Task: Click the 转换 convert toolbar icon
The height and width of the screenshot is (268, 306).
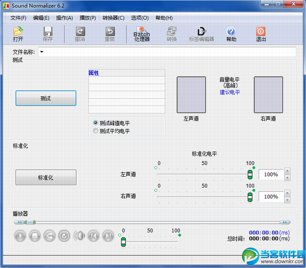Action: pyautogui.click(x=172, y=34)
